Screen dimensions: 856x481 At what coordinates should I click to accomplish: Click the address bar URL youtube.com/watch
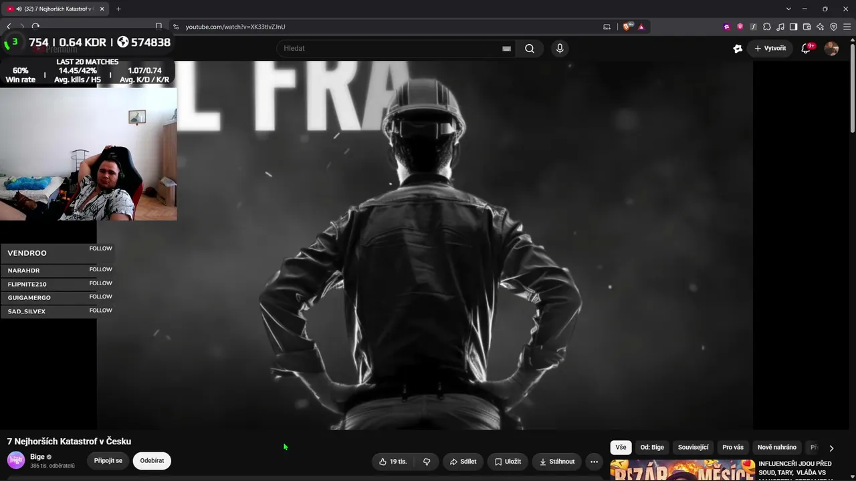(235, 27)
